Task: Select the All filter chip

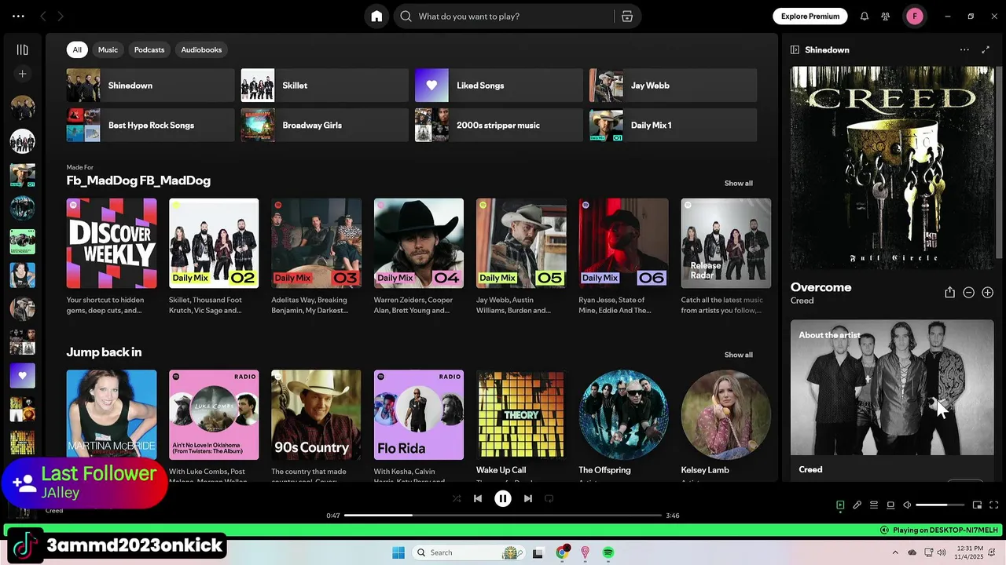Action: click(x=77, y=49)
